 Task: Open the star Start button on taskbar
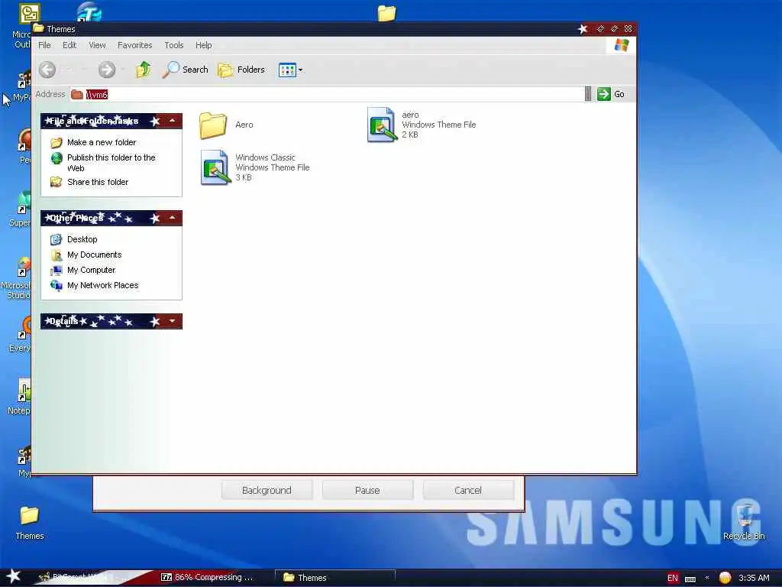tap(13, 576)
